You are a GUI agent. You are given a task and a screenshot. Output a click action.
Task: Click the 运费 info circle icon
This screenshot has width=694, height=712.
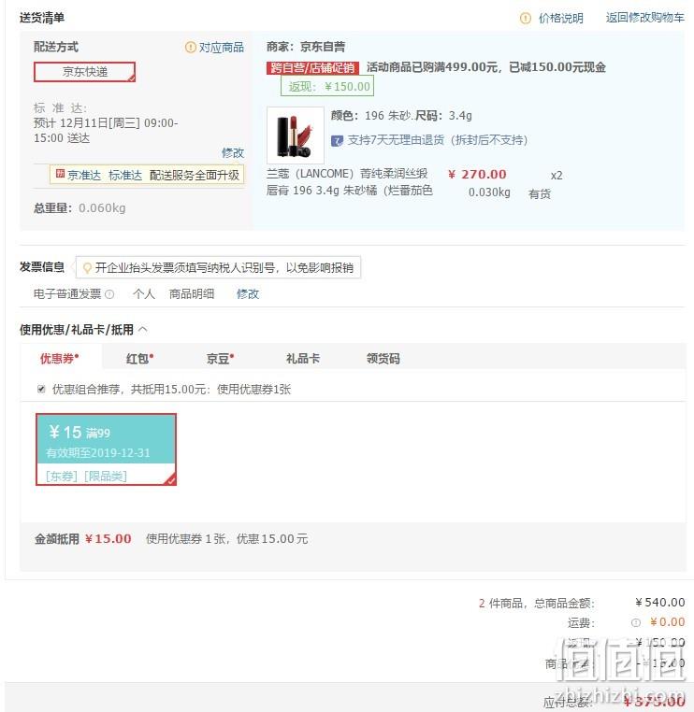pos(636,622)
